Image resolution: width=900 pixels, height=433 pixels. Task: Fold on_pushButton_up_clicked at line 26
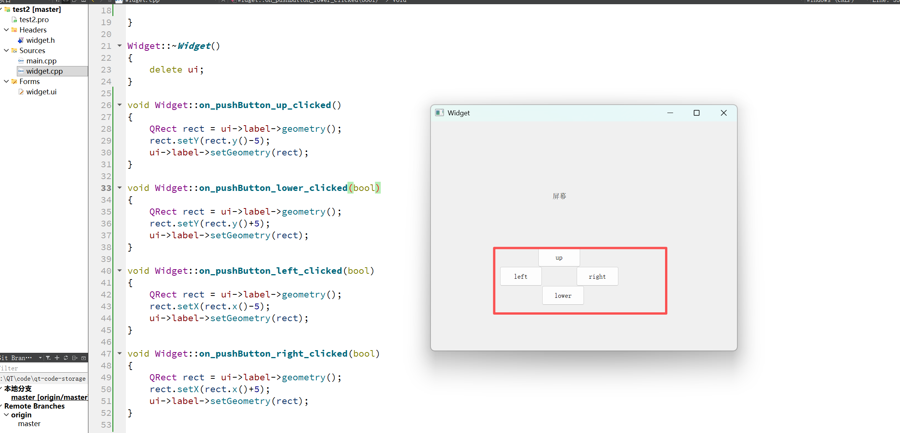[x=119, y=105]
